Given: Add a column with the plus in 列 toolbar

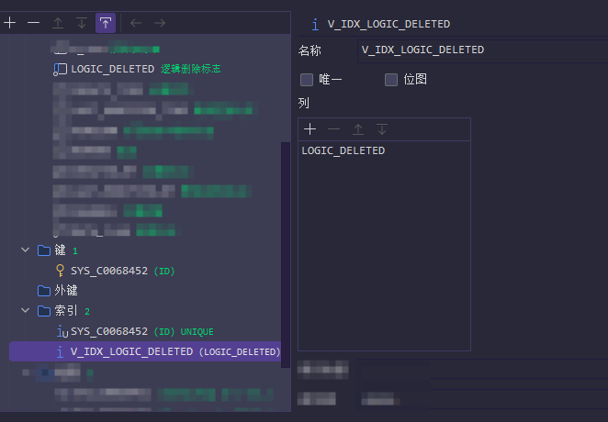Looking at the screenshot, I should tap(310, 129).
